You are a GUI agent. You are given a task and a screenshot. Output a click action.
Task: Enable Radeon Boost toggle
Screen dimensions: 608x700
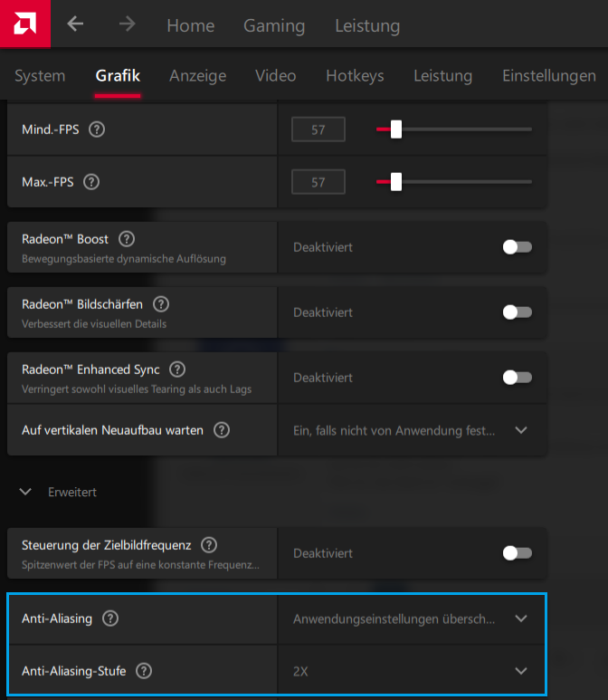tap(518, 247)
